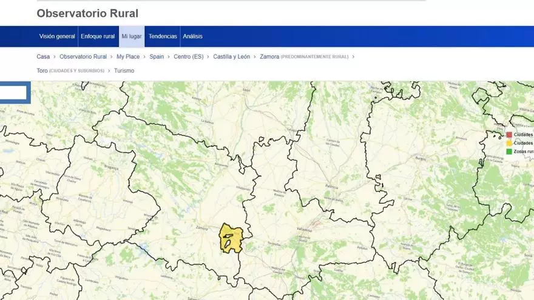
Task: Click the green Zonas rurales legend swatch
Action: (x=509, y=151)
